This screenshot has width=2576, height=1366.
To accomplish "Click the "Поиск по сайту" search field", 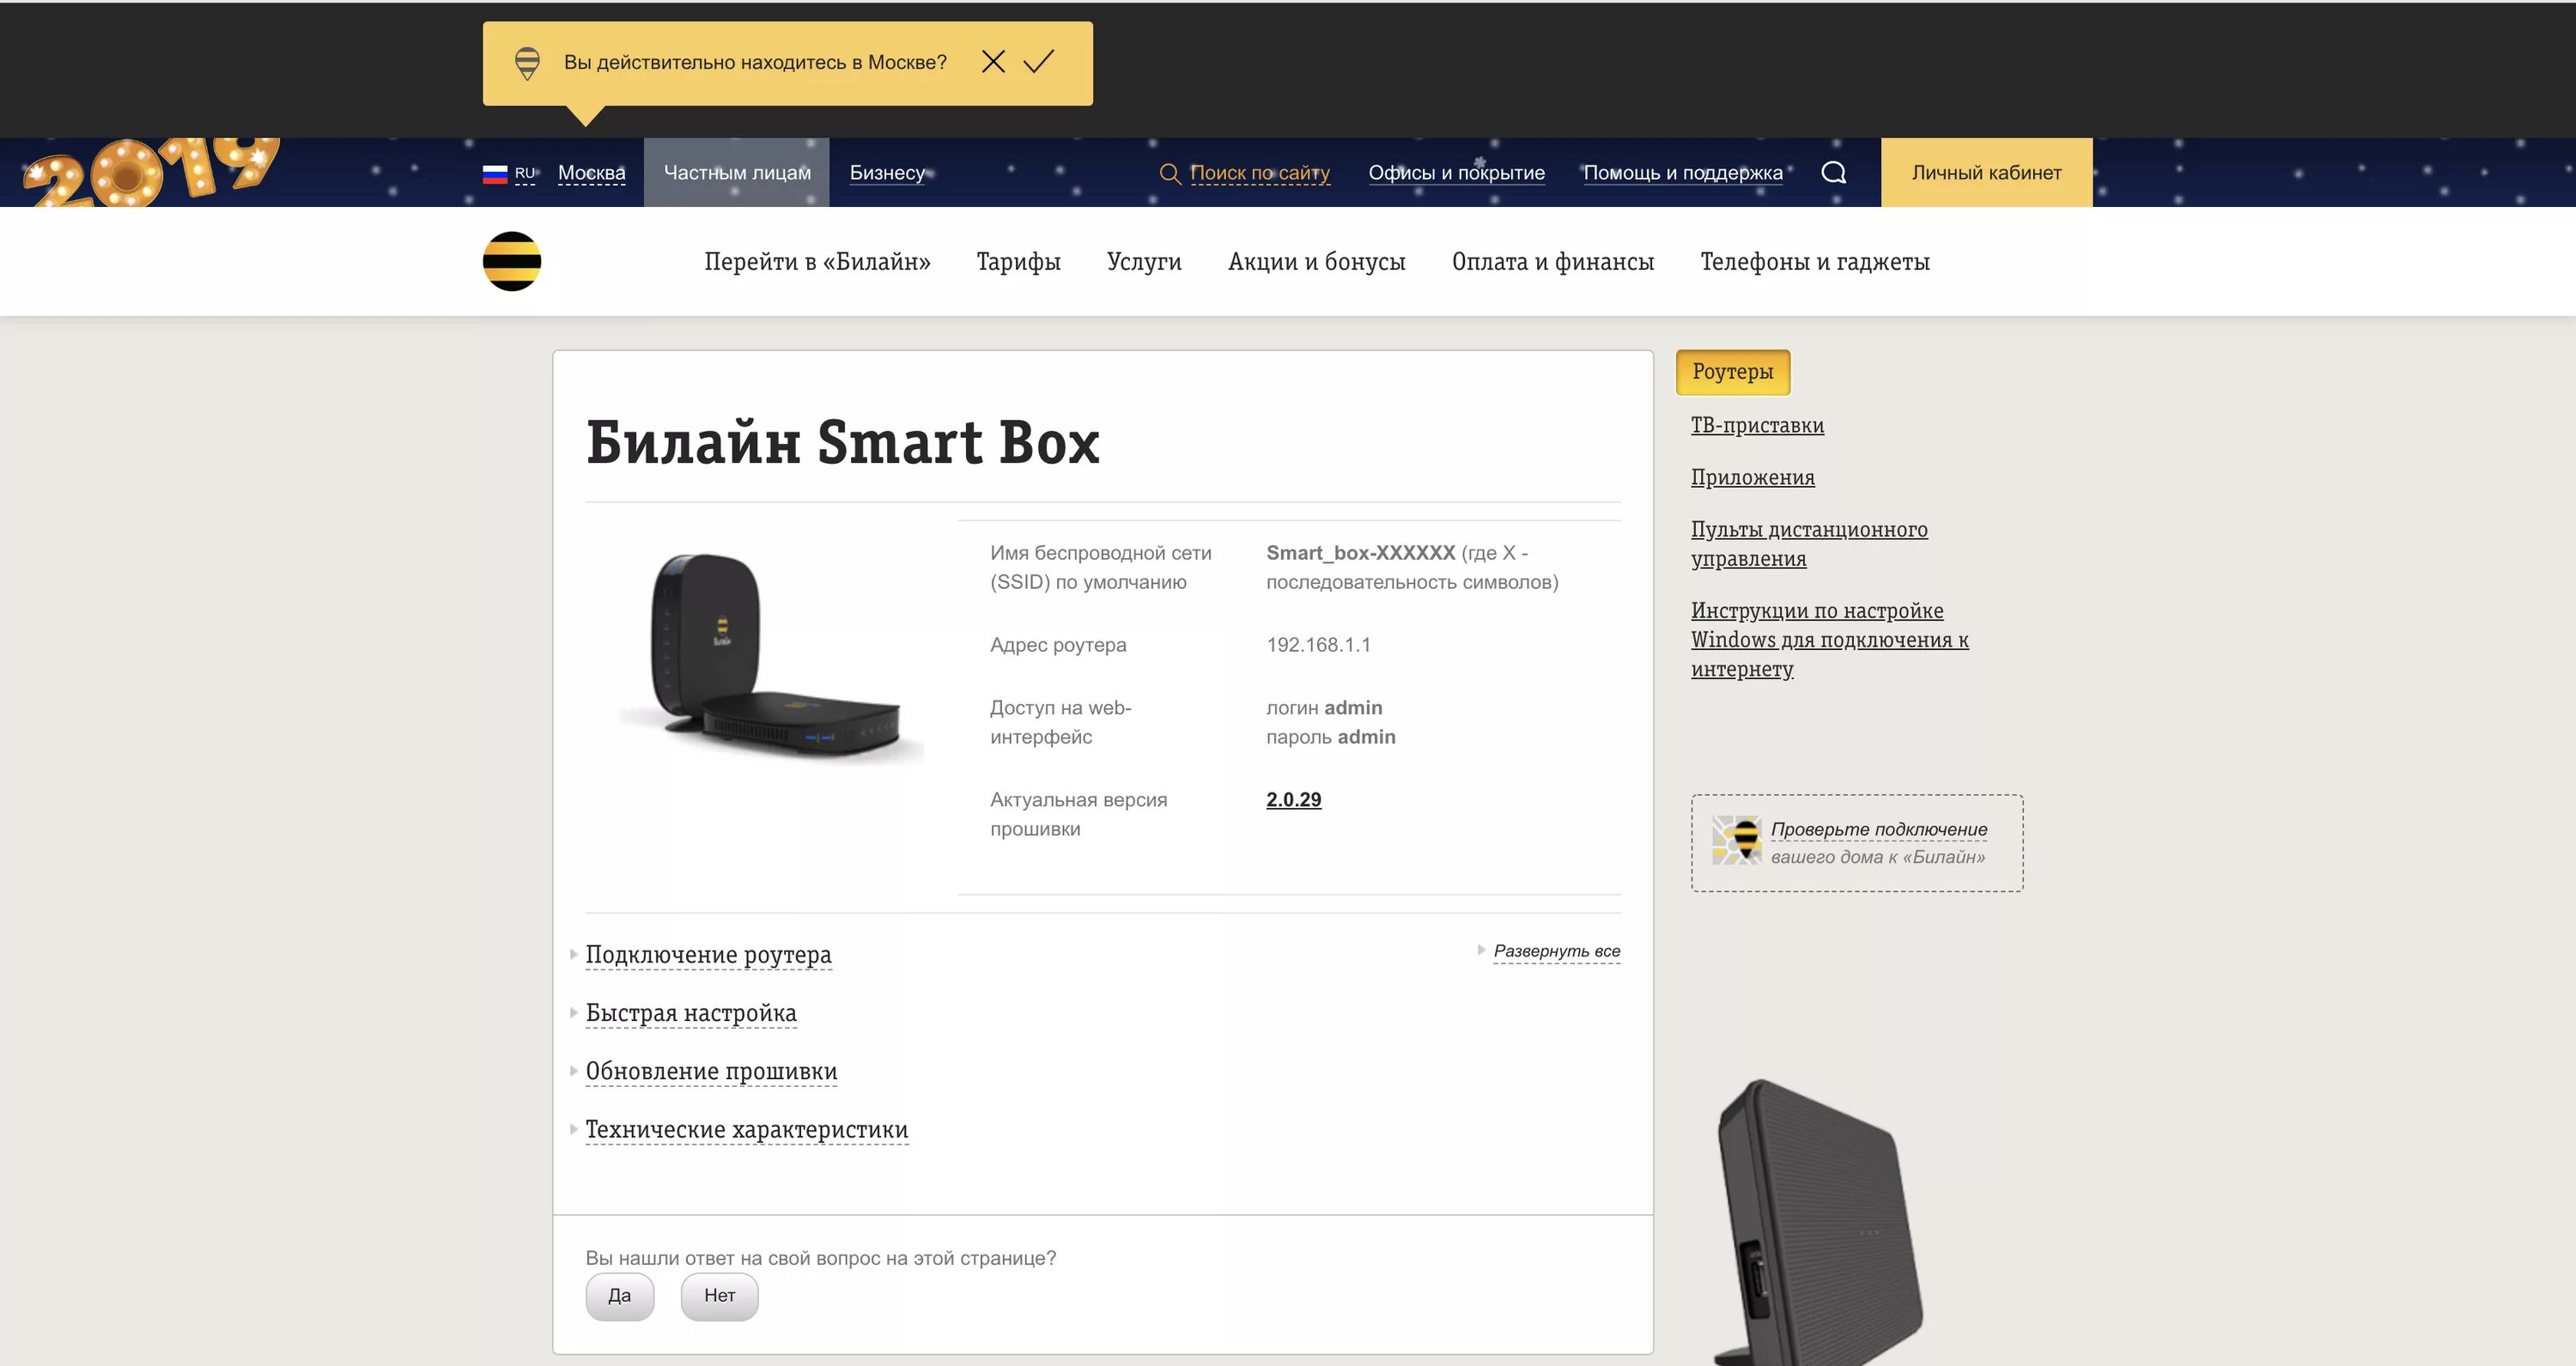I will (1259, 172).
